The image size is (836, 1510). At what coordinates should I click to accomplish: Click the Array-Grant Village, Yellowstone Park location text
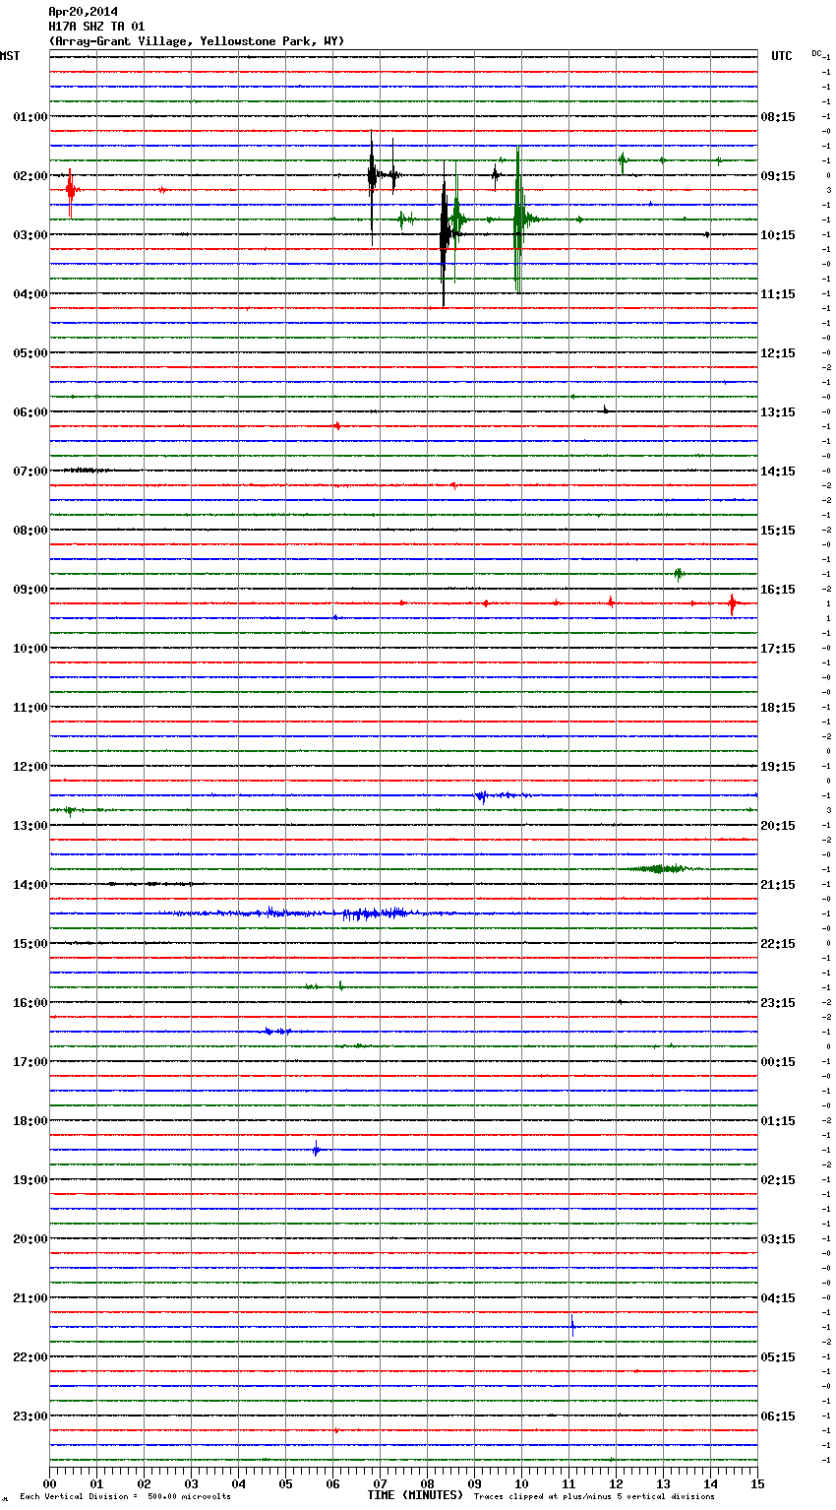197,41
